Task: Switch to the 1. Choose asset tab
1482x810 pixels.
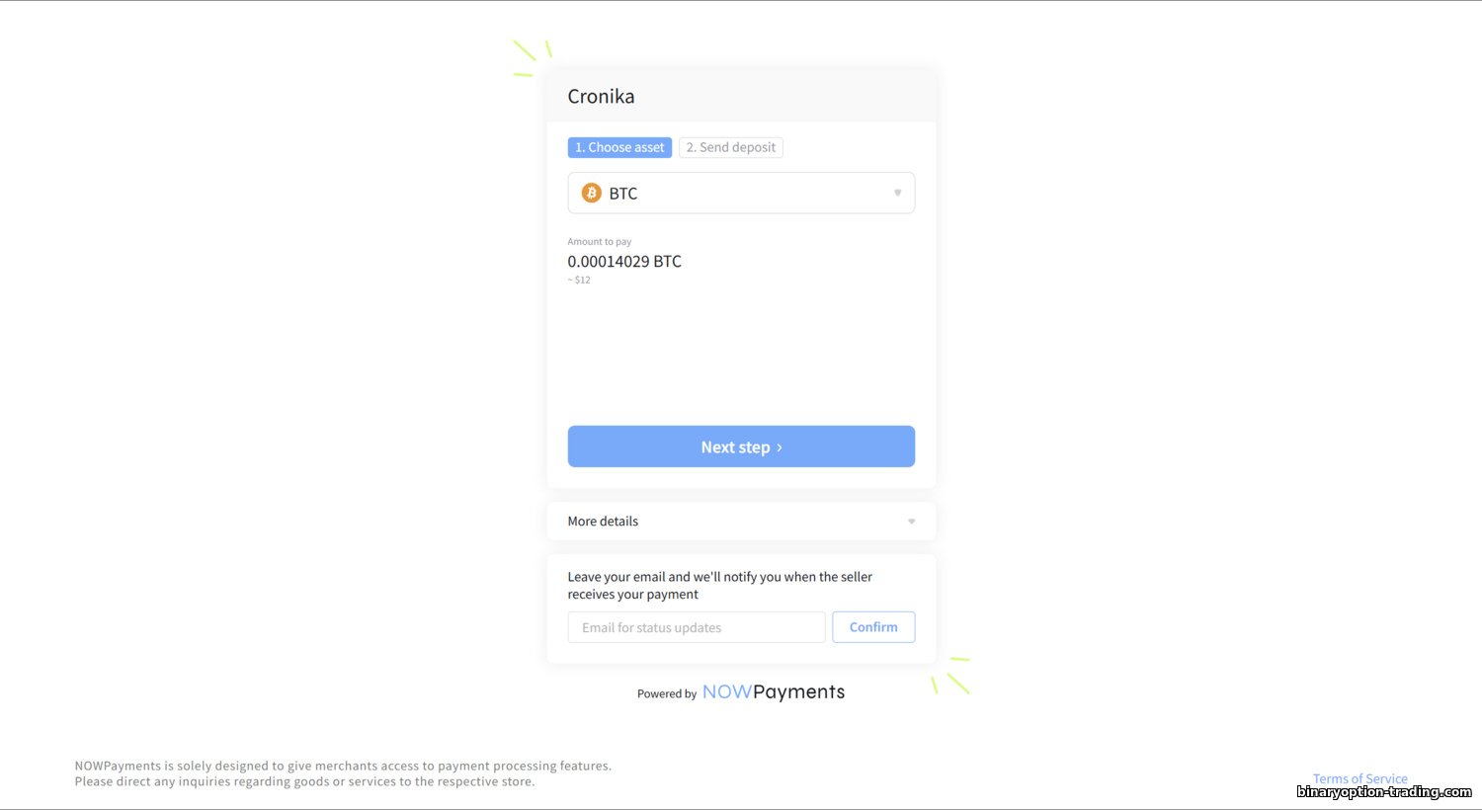Action: (x=619, y=148)
